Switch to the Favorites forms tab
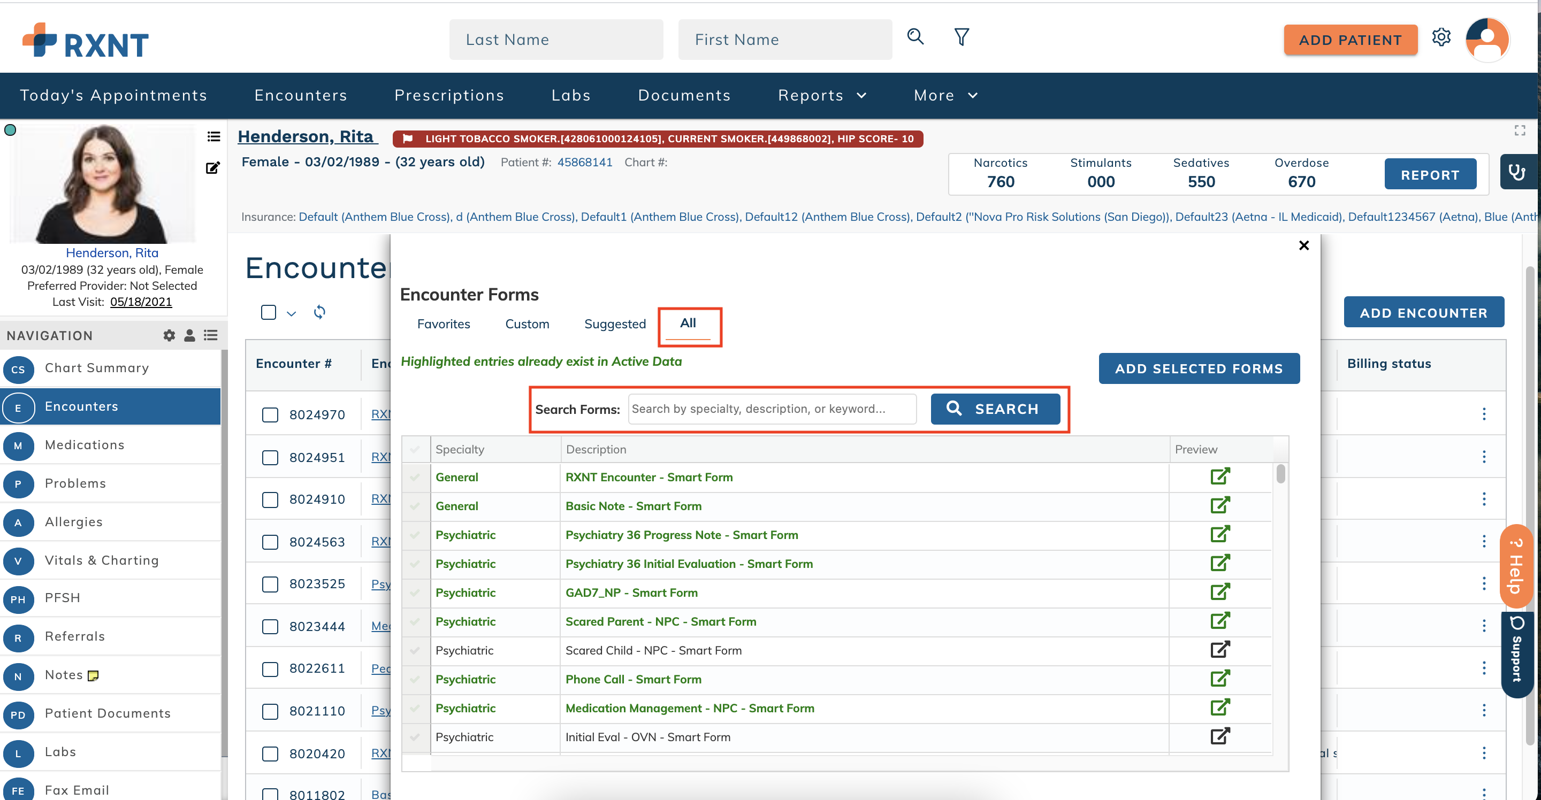Image resolution: width=1541 pixels, height=800 pixels. [443, 324]
